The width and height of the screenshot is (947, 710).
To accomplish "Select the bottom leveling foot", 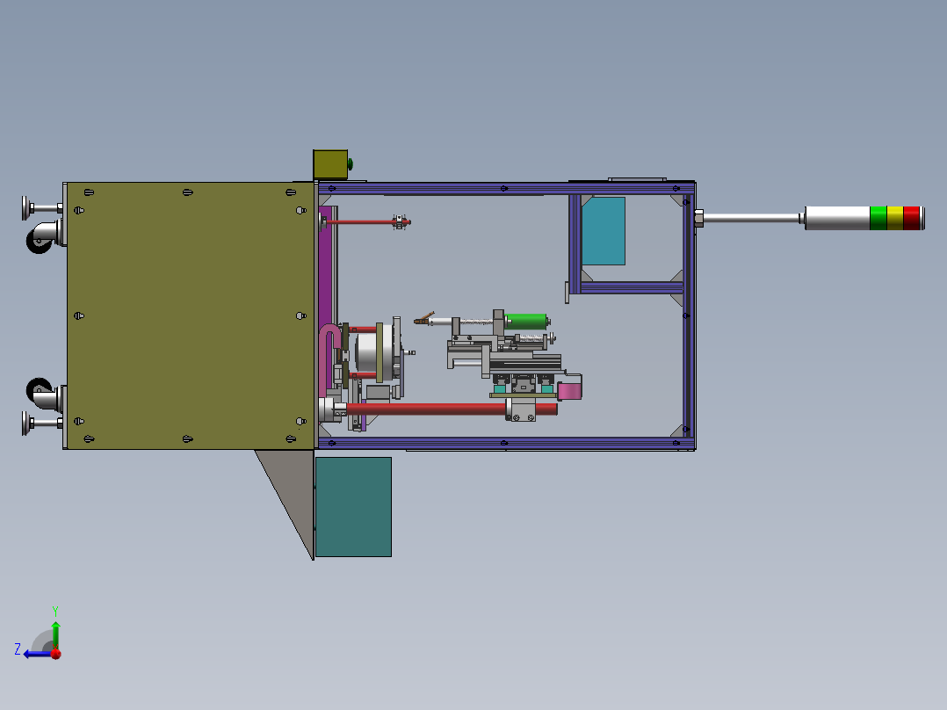I will 41,423.
